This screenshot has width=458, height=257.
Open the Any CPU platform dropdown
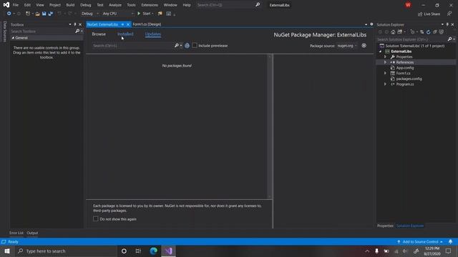(x=118, y=14)
